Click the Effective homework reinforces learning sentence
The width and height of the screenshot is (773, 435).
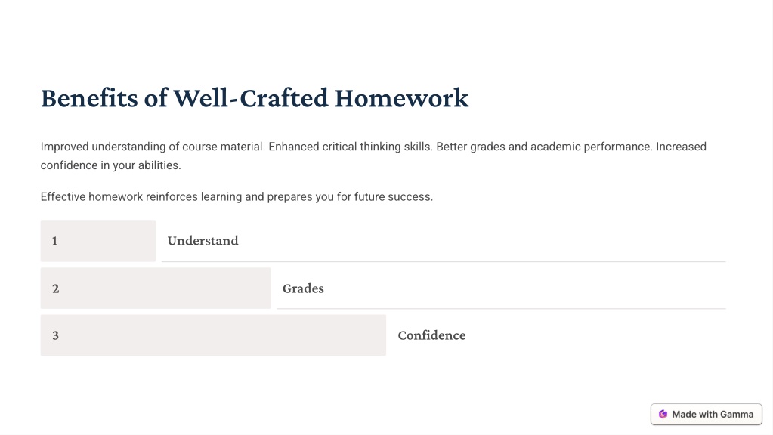point(237,197)
